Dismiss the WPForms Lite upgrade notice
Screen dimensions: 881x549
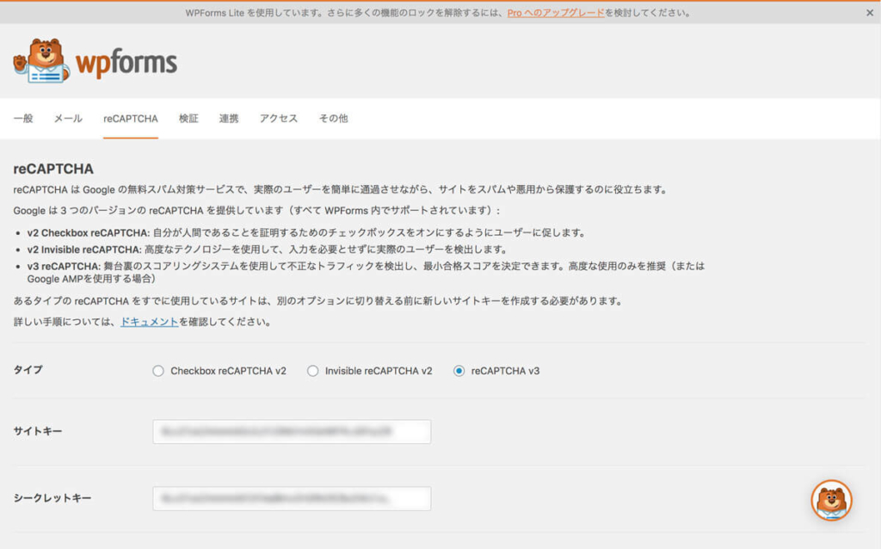[869, 12]
